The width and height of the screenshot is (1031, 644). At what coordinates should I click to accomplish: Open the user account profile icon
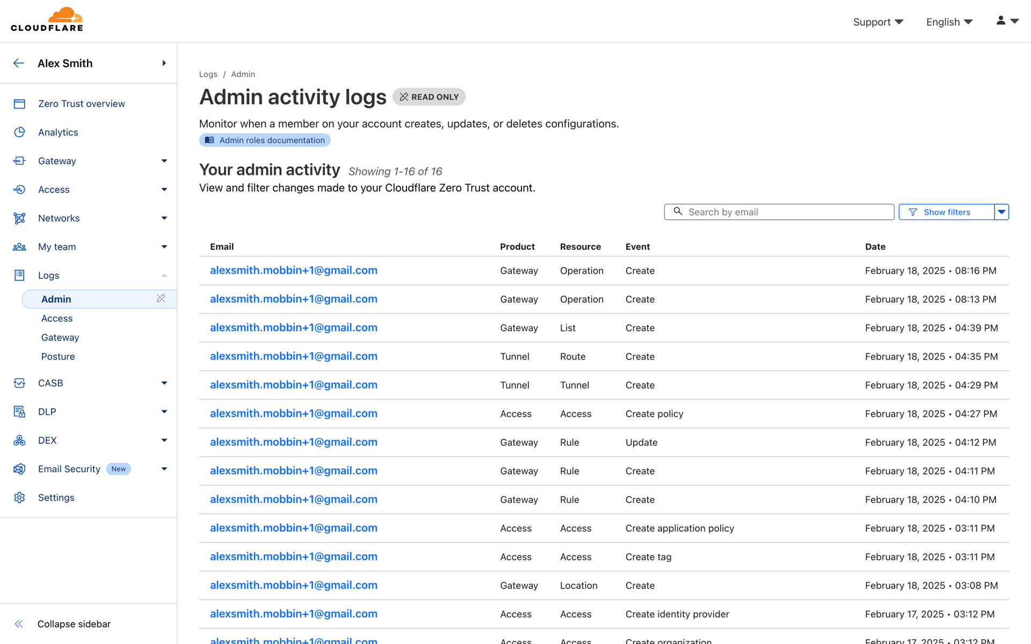[1000, 20]
